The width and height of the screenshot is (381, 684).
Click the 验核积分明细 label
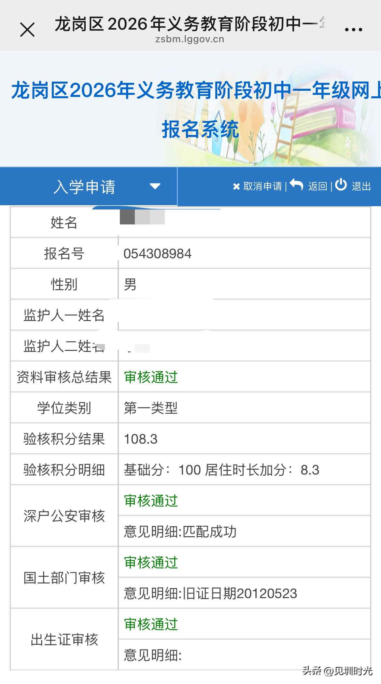click(64, 470)
